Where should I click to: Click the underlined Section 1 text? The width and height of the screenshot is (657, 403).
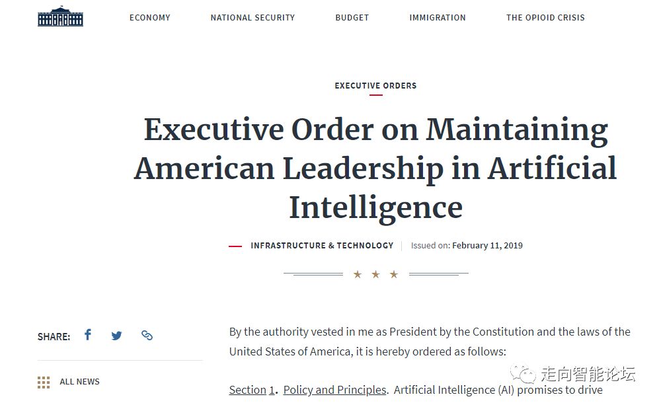(252, 390)
